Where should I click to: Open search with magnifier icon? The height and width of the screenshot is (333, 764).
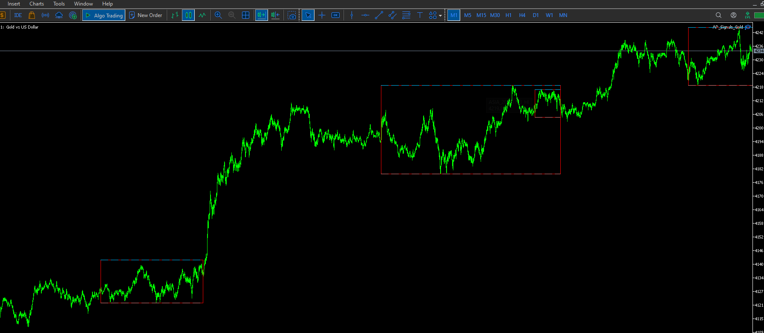click(x=718, y=15)
